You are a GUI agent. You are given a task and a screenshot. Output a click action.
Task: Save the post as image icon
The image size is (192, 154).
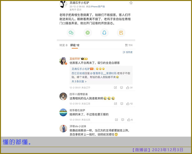point(121,33)
